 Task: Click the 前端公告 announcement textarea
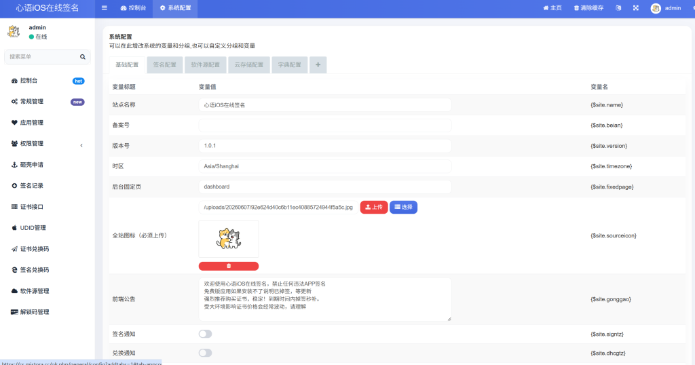coord(325,299)
